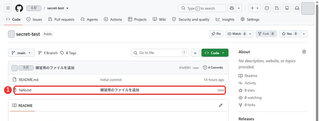View the 0 Tags link
Screen dimensions: 319x121
(x=68, y=53)
